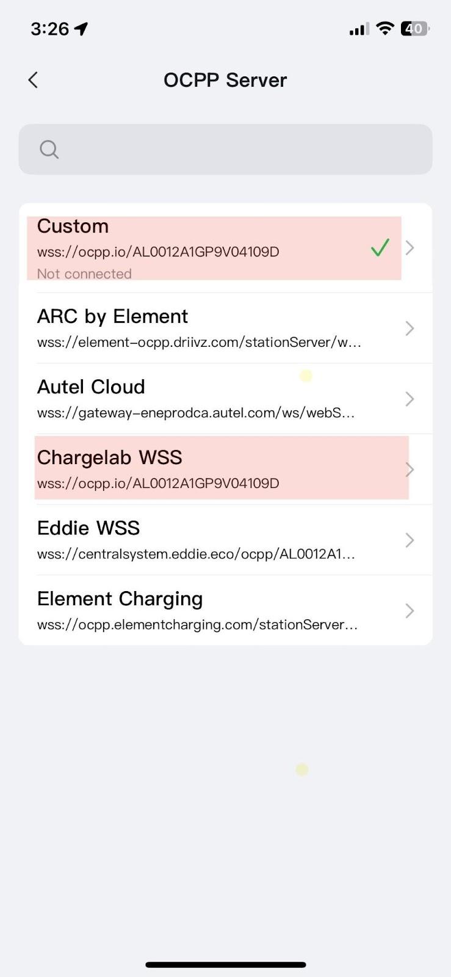Image resolution: width=451 pixels, height=977 pixels.
Task: Open ARC by Element chevron
Action: [410, 329]
